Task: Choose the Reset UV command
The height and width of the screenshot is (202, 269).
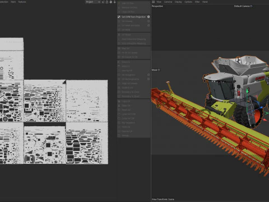Action: 133,110
